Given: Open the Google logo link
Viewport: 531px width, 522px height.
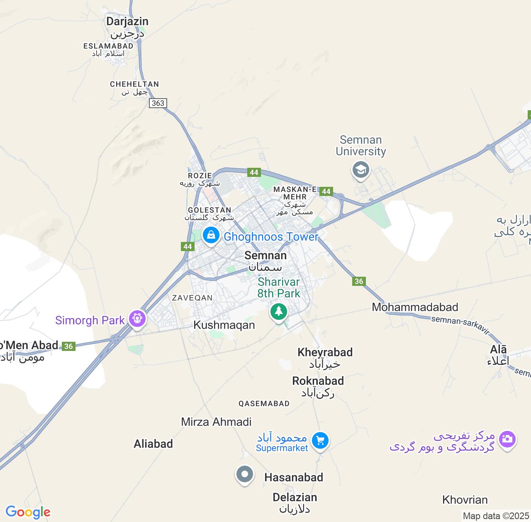Looking at the screenshot, I should (x=28, y=512).
